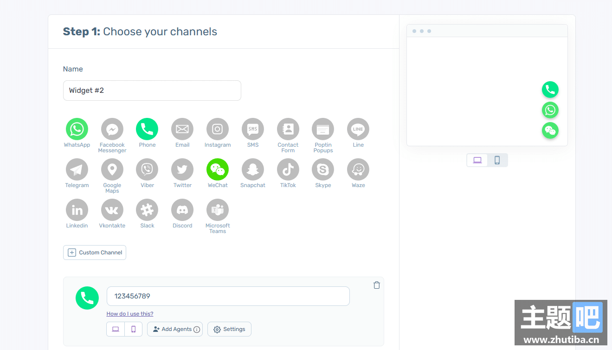The image size is (612, 350).
Task: Add the Viber channel
Action: 147,169
